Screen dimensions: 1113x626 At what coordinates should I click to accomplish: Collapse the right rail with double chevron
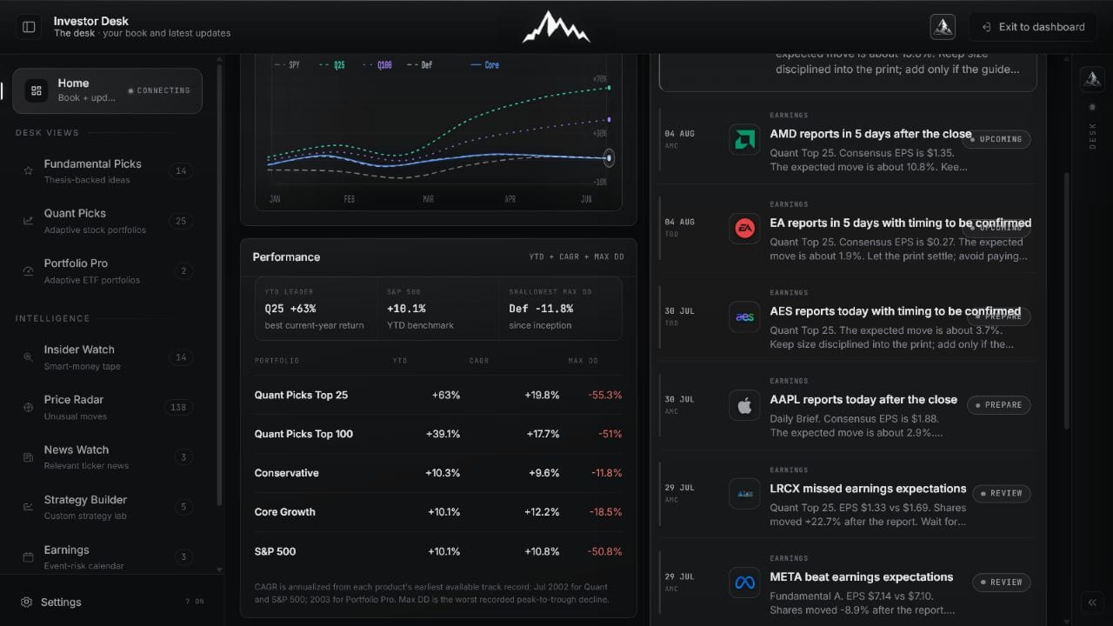[x=1092, y=603]
